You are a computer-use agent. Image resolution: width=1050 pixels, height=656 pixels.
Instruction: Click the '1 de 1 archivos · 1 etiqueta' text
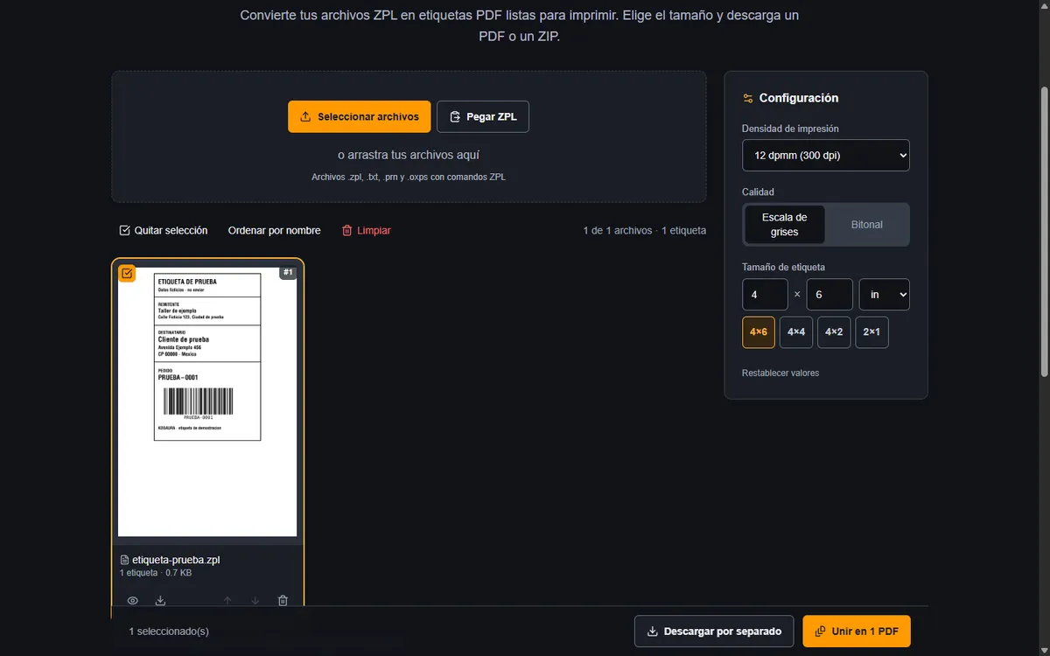(645, 231)
